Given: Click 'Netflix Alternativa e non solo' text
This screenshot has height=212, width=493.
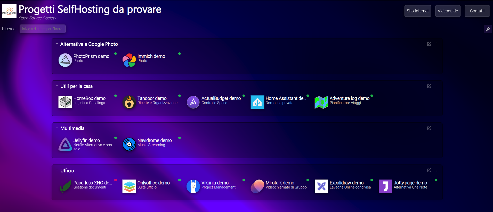Looking at the screenshot, I should 93,147.
